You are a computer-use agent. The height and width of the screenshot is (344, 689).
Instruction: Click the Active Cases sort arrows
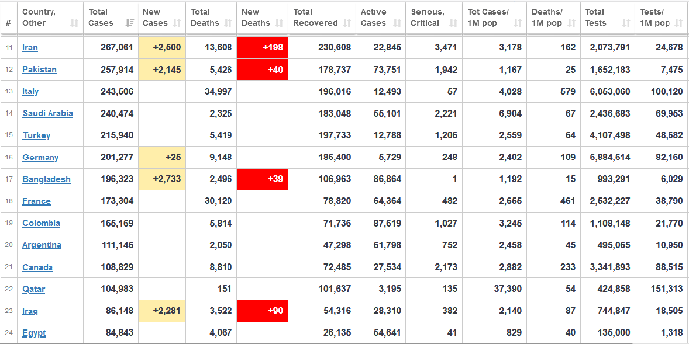(397, 23)
